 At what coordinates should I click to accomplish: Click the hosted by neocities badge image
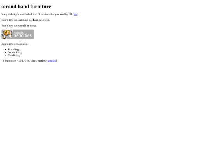click(17, 34)
